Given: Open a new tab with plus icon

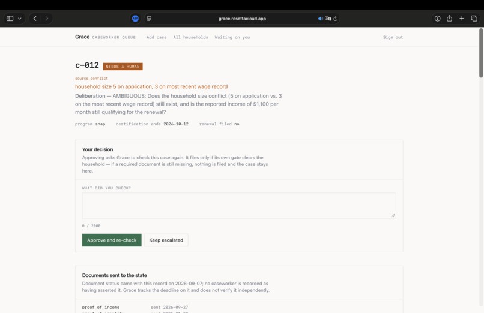Looking at the screenshot, I should pos(462,19).
